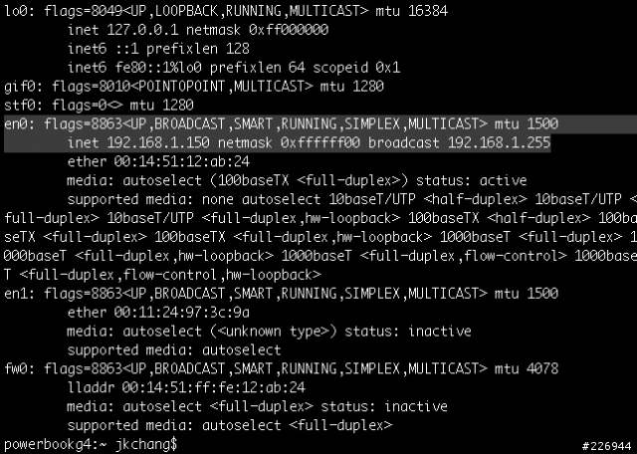Click the powerbookg4 shell prompt line
The width and height of the screenshot is (637, 454).
[x=90, y=443]
